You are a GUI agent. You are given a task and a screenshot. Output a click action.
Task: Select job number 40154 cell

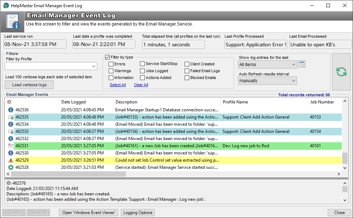click(x=316, y=131)
